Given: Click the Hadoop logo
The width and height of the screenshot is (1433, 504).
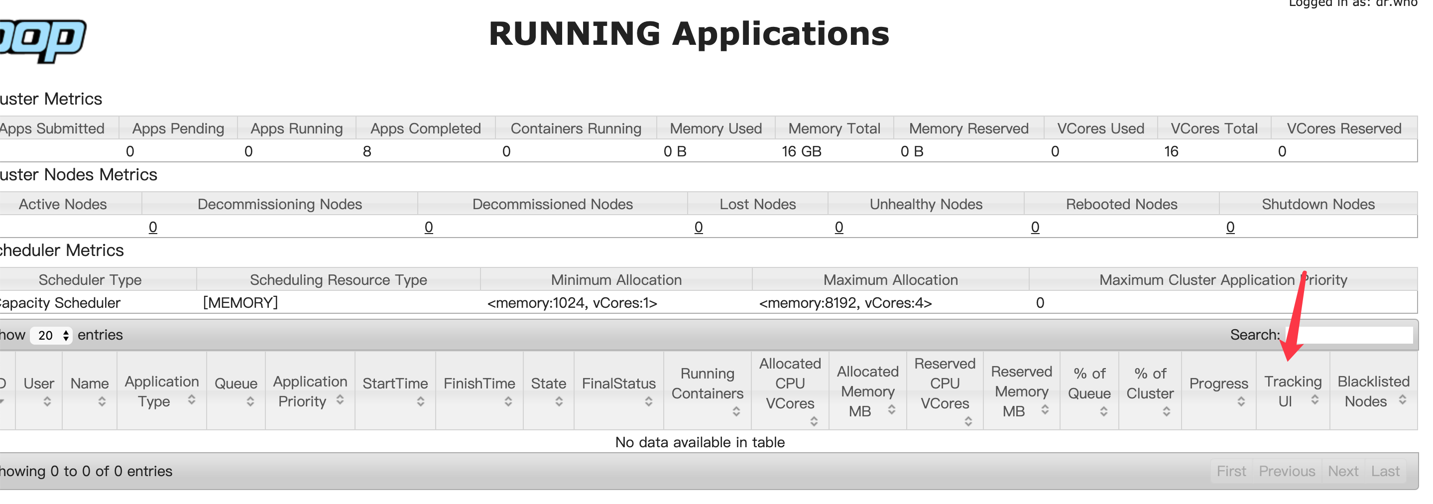Looking at the screenshot, I should click(x=42, y=39).
